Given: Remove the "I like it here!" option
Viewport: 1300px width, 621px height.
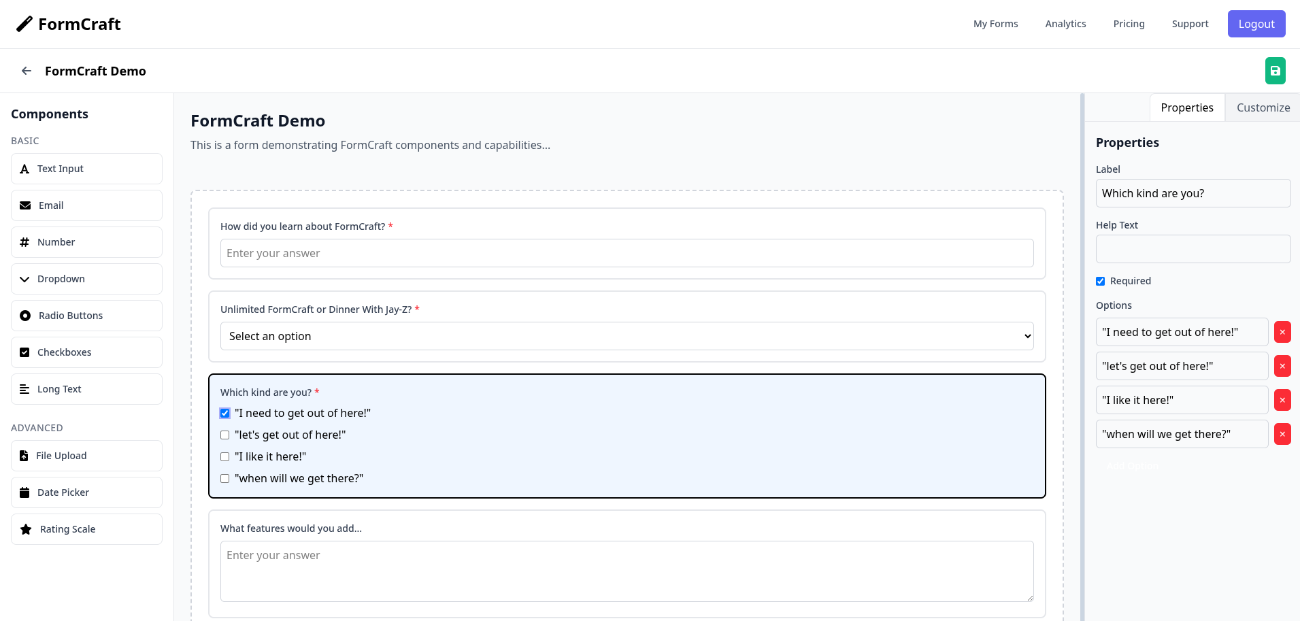Looking at the screenshot, I should click(x=1282, y=400).
